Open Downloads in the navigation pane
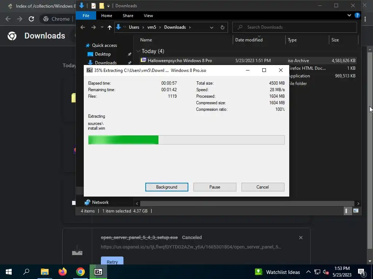Viewport: 373px width, 279px height. tap(106, 62)
